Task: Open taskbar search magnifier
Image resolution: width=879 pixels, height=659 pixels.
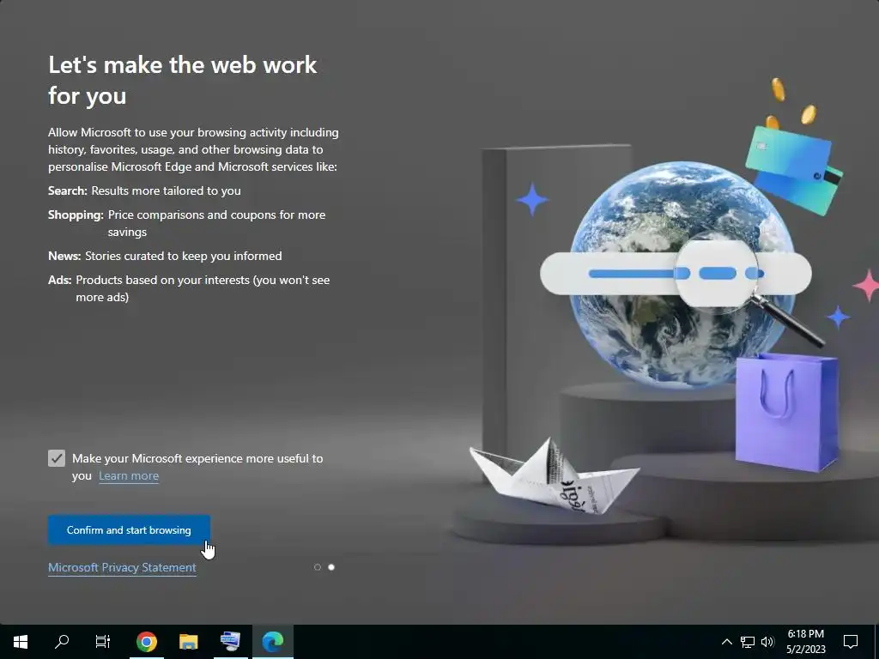Action: pos(62,642)
